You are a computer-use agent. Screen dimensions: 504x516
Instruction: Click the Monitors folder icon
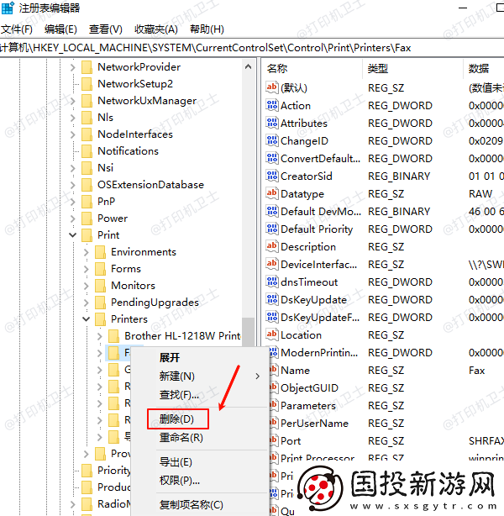(100, 286)
